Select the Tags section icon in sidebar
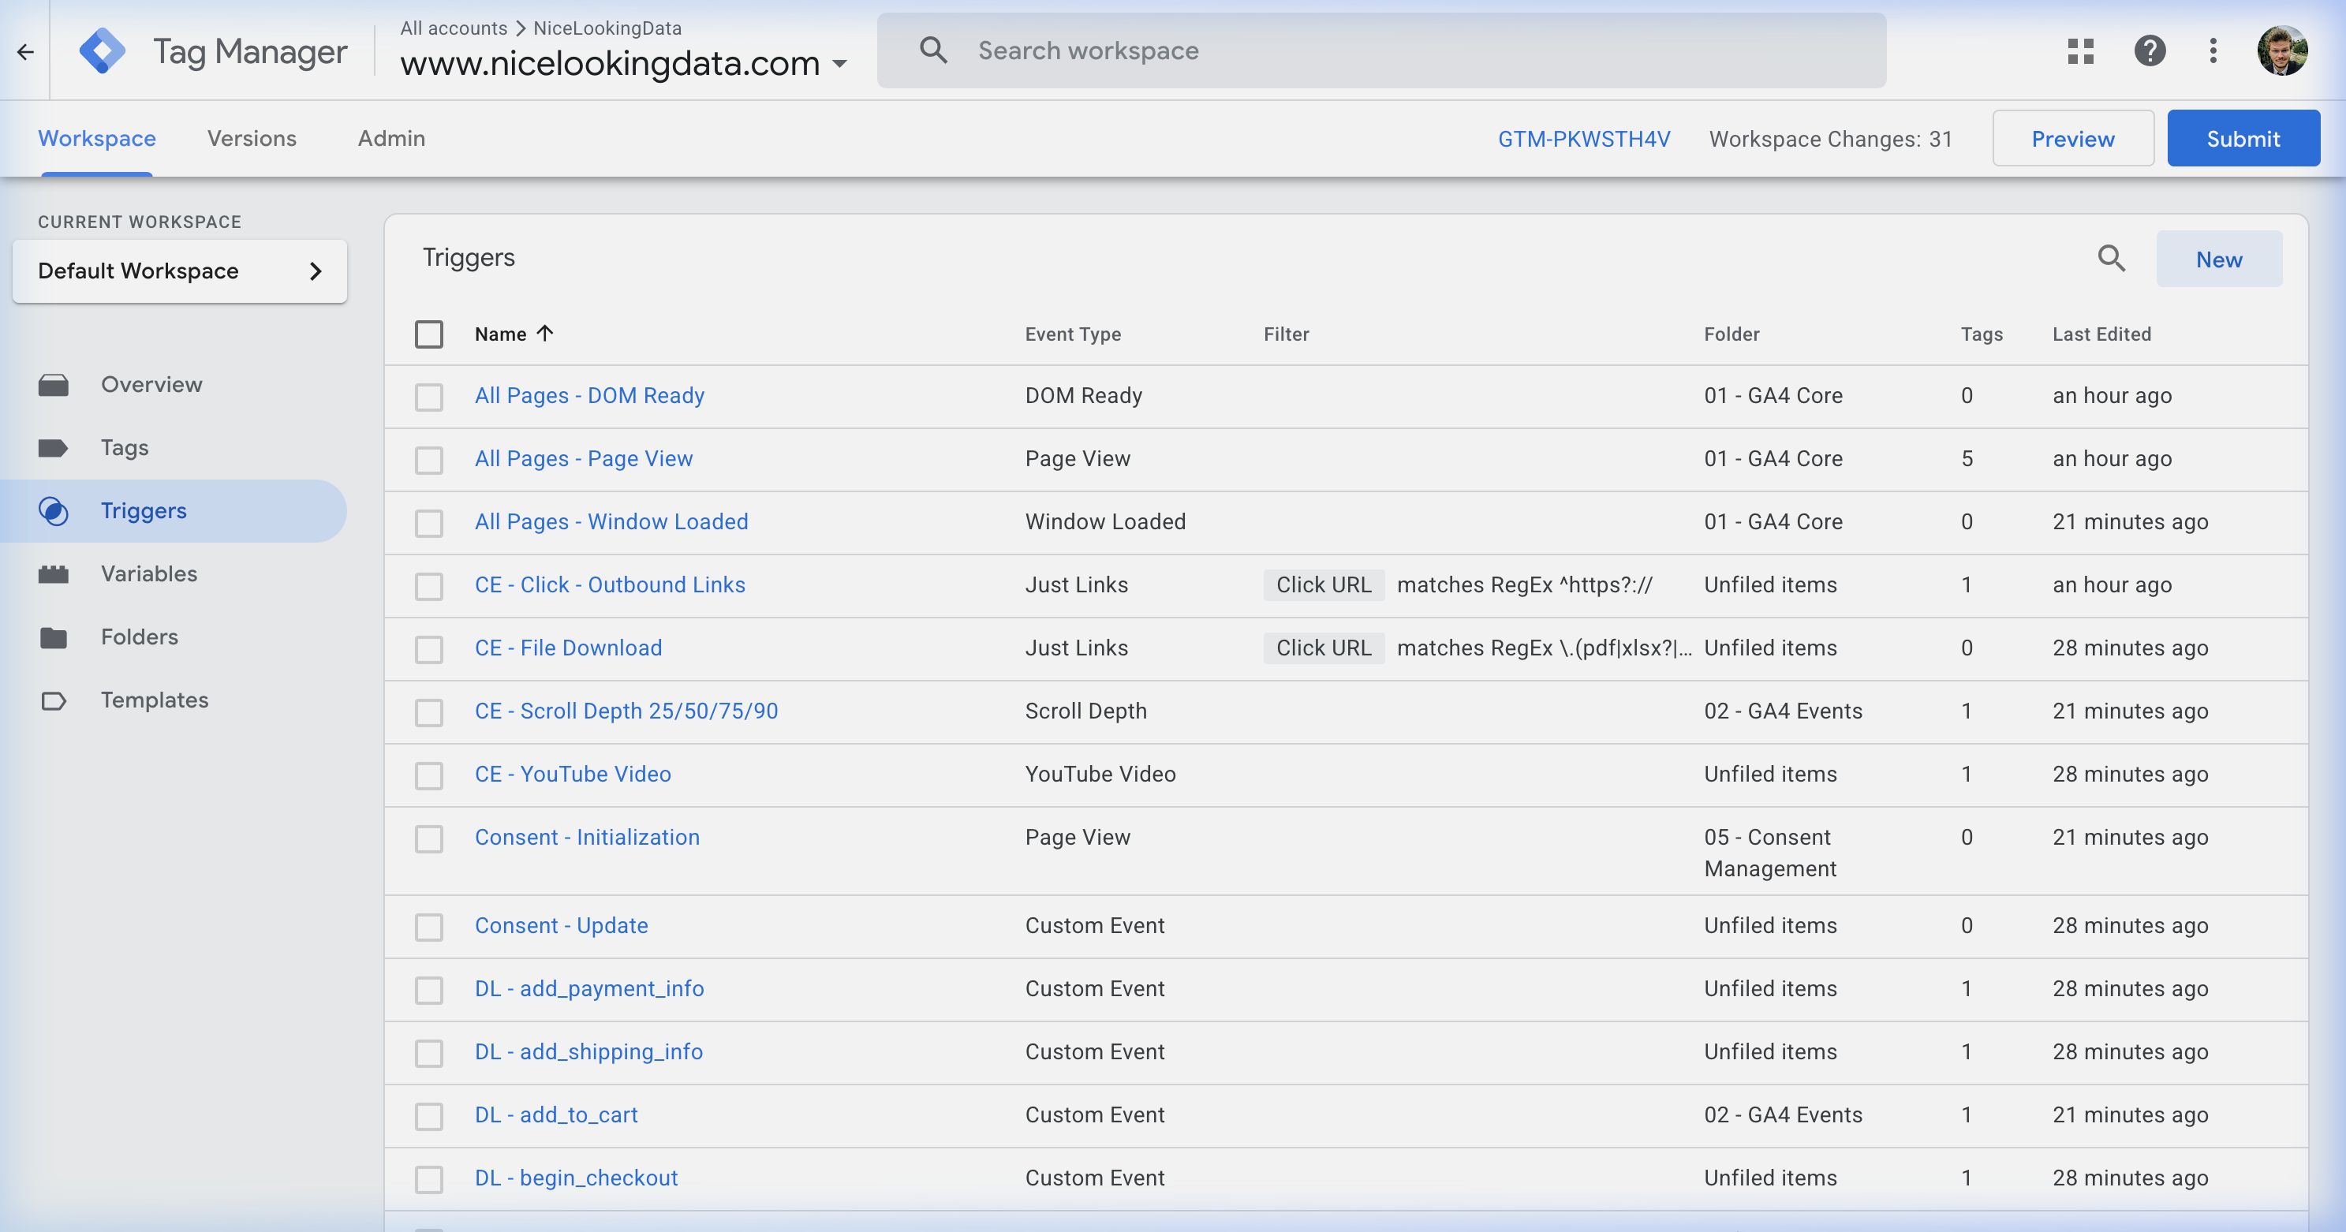The width and height of the screenshot is (2346, 1232). point(55,447)
